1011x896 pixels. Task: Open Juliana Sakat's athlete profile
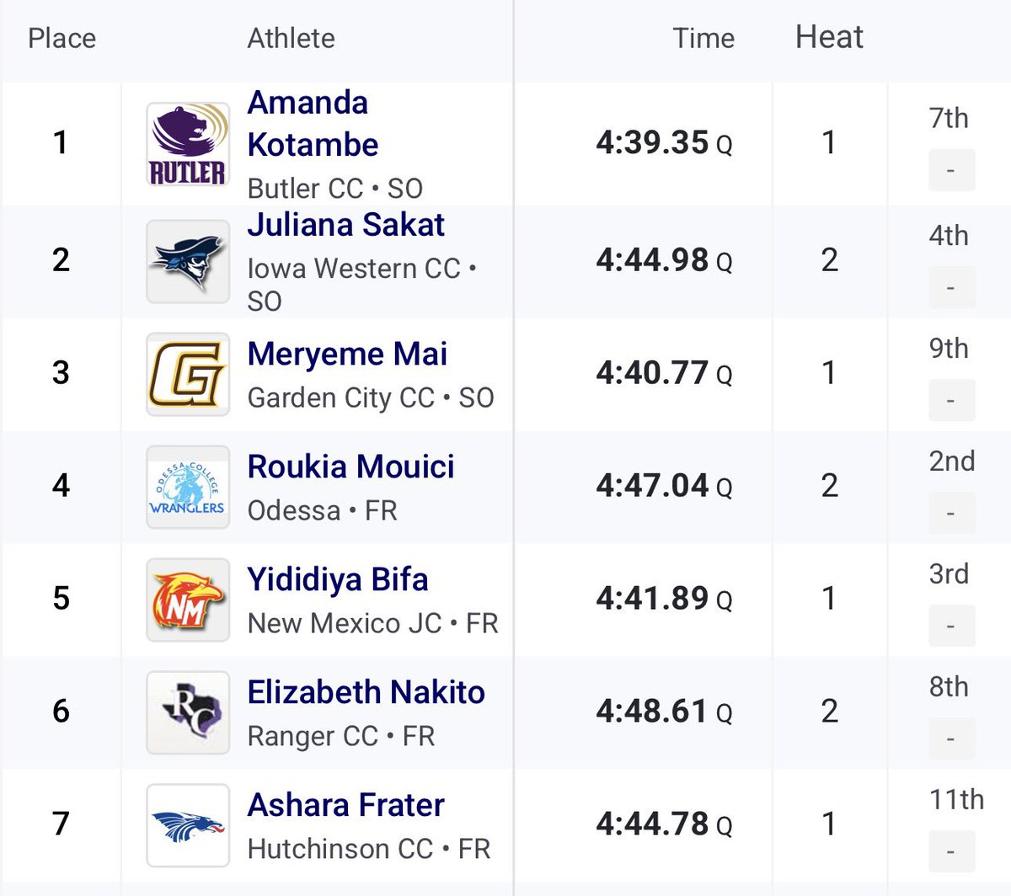tap(346, 225)
